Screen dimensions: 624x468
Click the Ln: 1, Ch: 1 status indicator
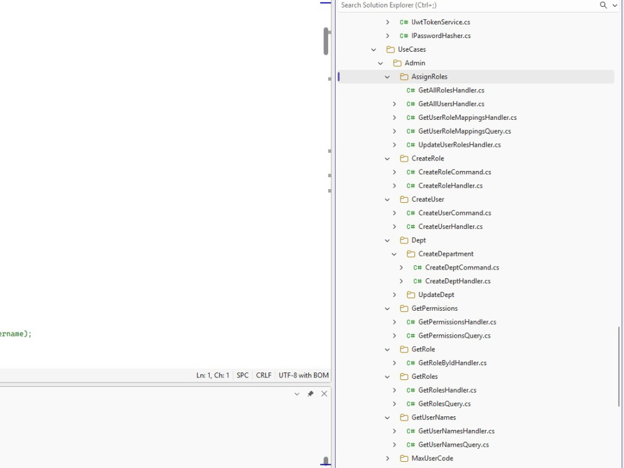tap(213, 375)
